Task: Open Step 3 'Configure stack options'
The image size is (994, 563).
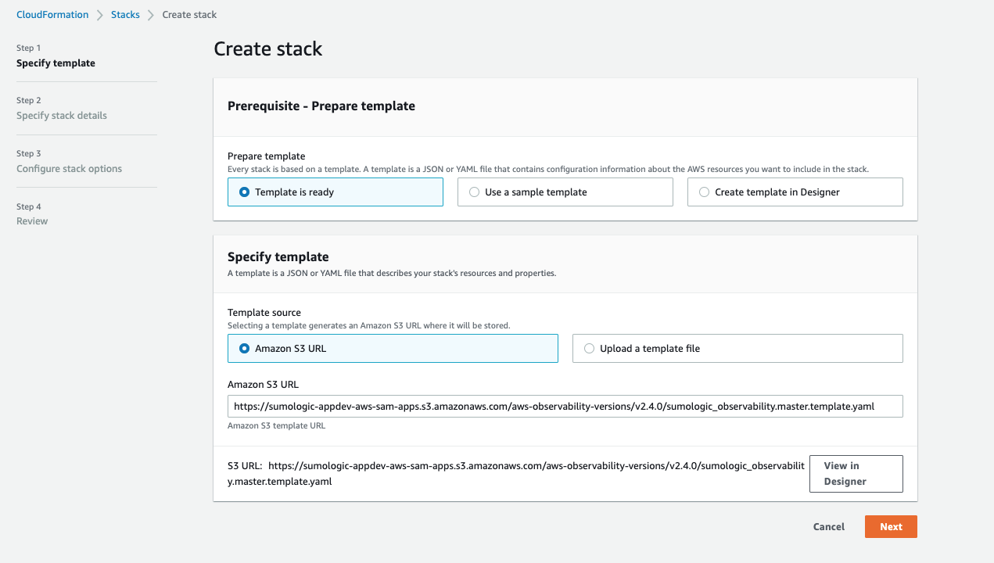Action: 70,168
